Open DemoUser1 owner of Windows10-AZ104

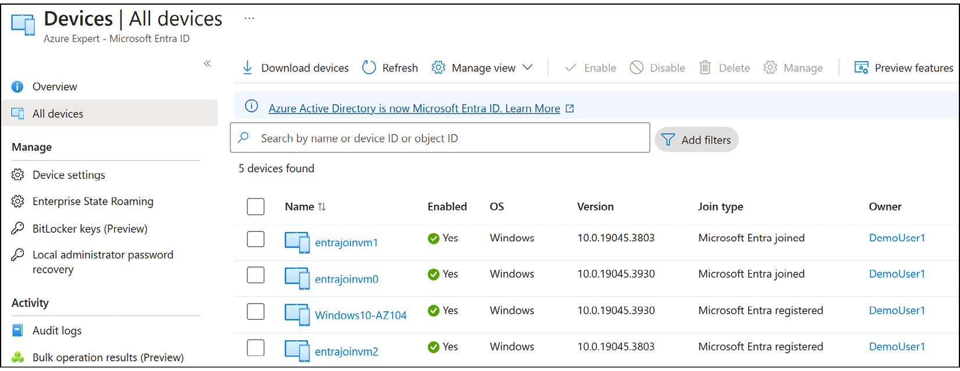pyautogui.click(x=897, y=311)
